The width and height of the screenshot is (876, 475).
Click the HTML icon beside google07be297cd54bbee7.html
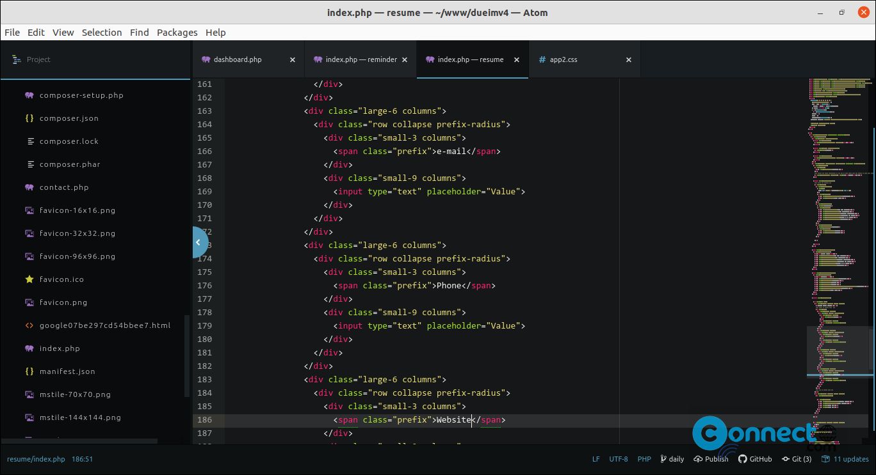pyautogui.click(x=29, y=325)
